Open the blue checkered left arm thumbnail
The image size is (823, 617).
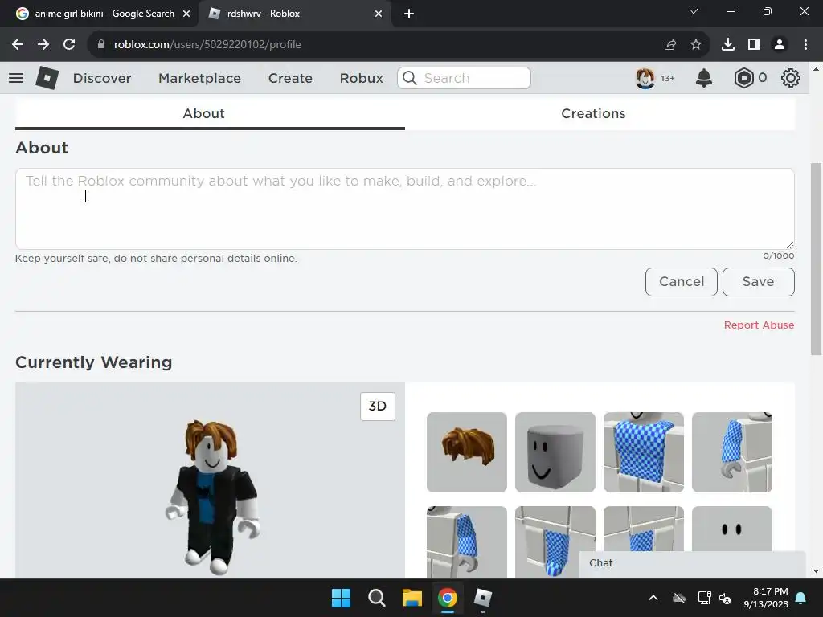coord(732,452)
